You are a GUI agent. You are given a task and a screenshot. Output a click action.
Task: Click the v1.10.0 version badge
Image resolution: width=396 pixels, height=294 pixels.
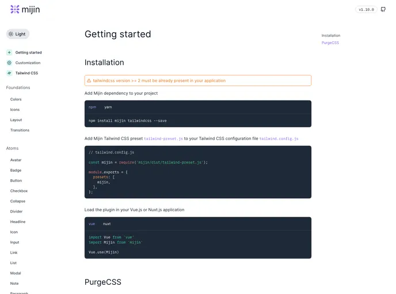tap(366, 9)
